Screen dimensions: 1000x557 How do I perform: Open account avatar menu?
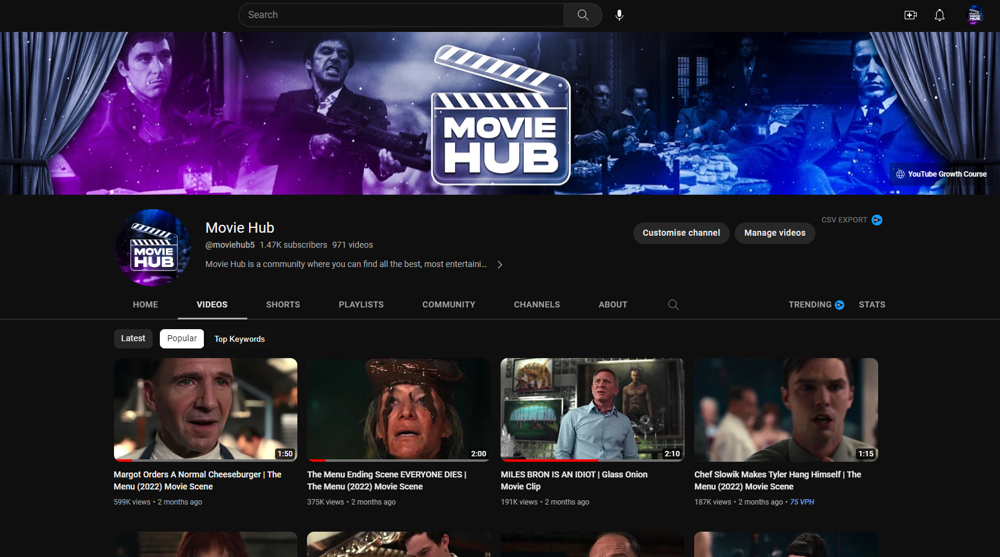975,15
